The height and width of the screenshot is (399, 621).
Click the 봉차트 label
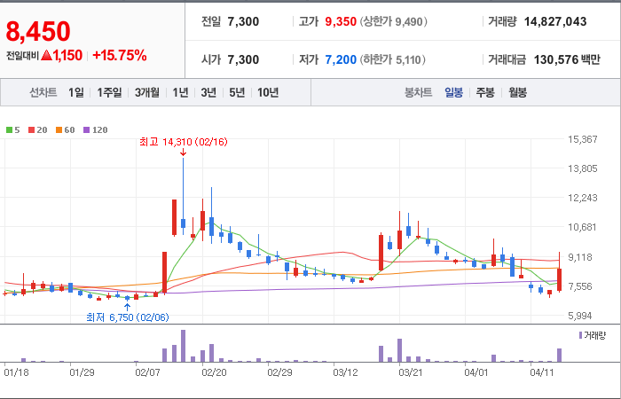[418, 92]
